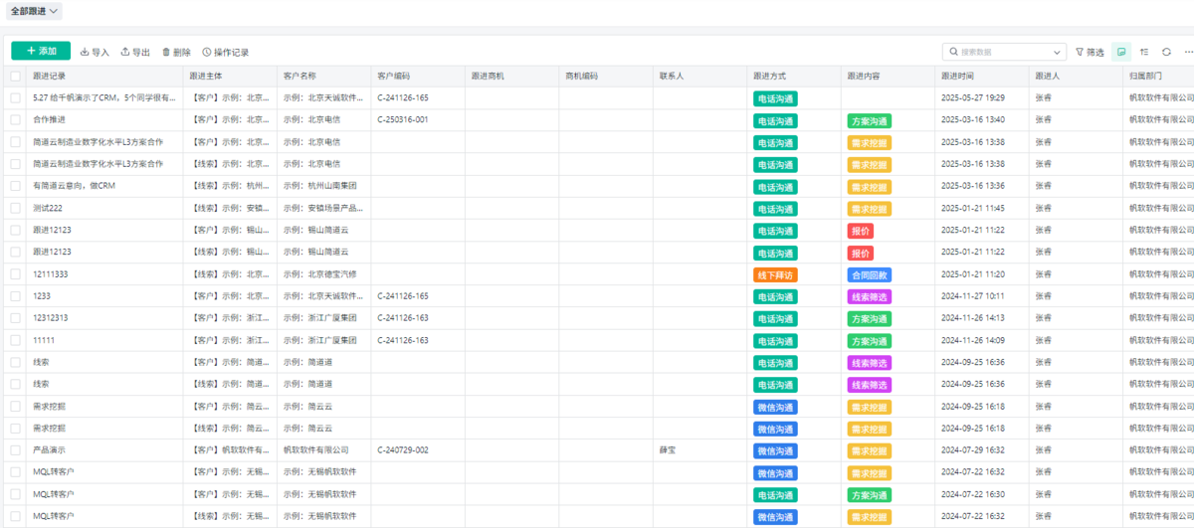Viewport: 1194px width, 528px height.
Task: Click the 导入 import icon button
Action: click(95, 52)
